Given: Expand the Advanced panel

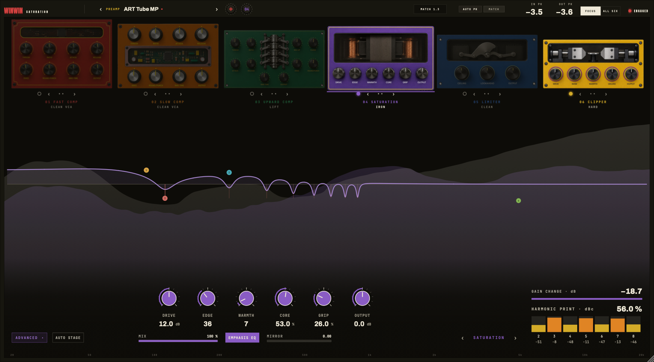Looking at the screenshot, I should (29, 338).
